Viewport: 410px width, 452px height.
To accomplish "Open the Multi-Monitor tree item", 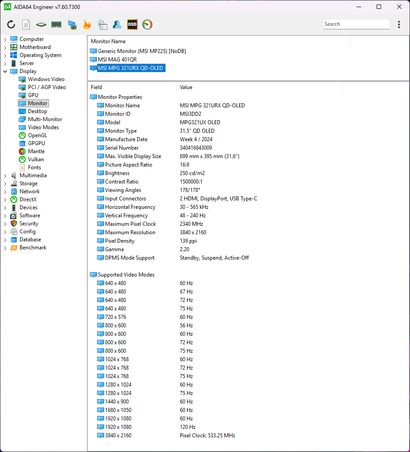I will [x=45, y=119].
